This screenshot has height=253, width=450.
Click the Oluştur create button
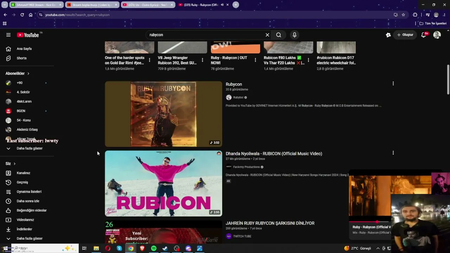click(405, 35)
